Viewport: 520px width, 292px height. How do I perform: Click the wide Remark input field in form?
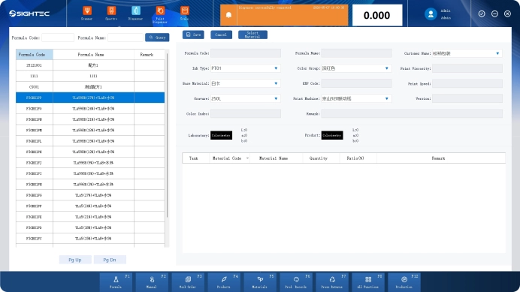pos(412,113)
